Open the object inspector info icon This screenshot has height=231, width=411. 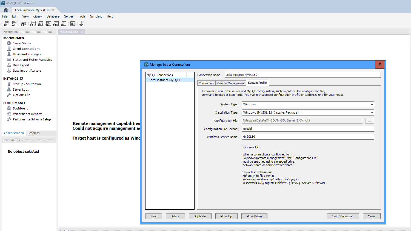click(x=24, y=24)
